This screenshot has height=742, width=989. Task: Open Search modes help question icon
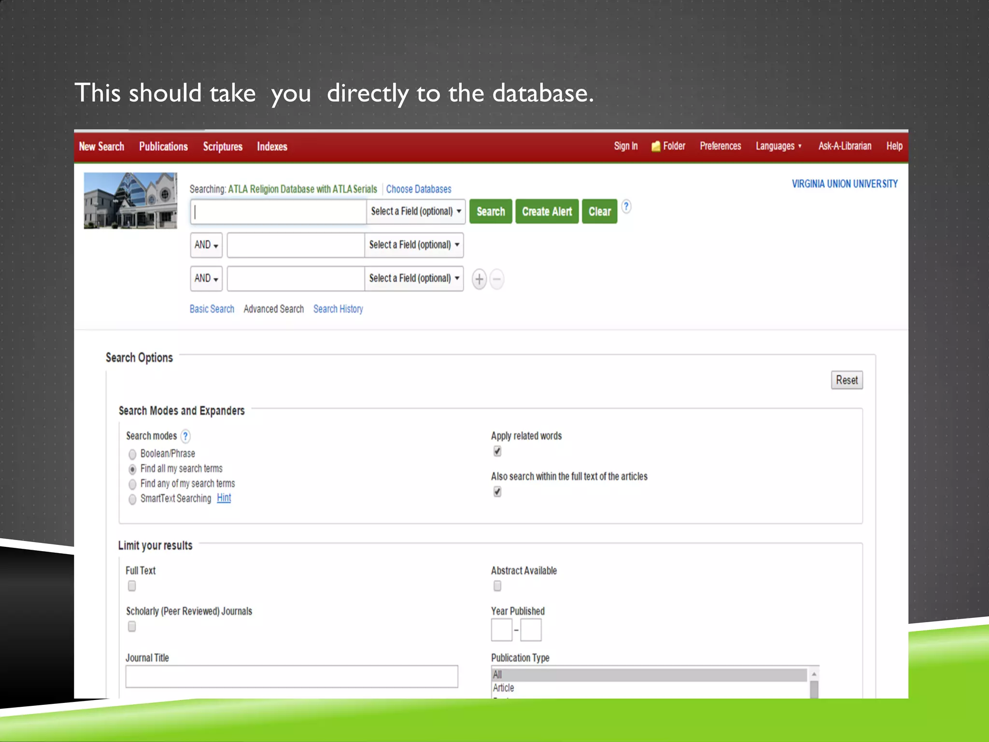coord(185,436)
